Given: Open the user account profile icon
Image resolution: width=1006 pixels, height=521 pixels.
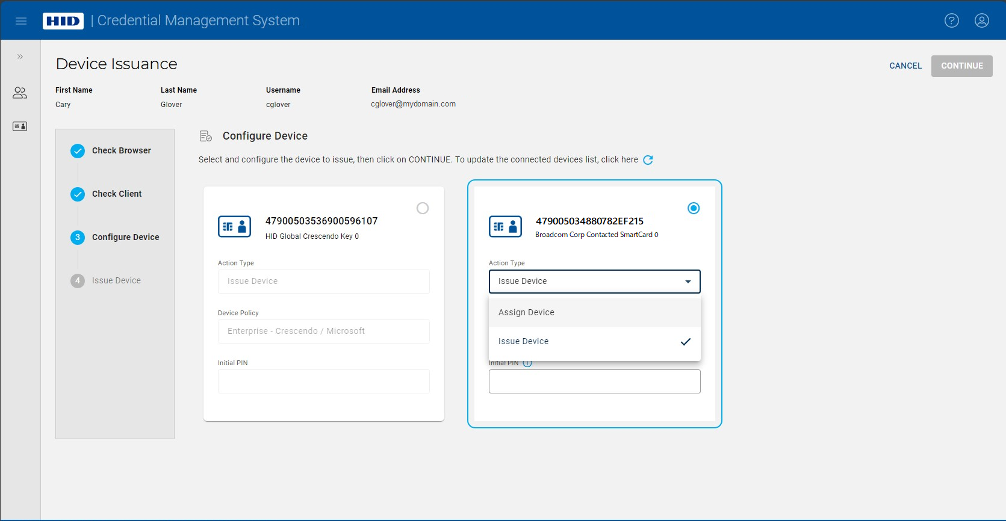Looking at the screenshot, I should pos(981,21).
